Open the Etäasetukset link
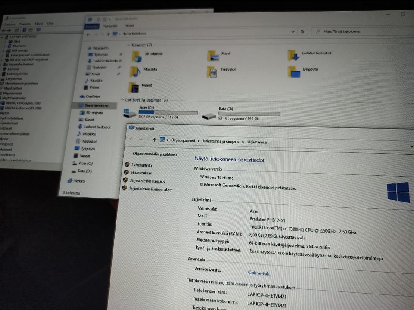 point(141,173)
